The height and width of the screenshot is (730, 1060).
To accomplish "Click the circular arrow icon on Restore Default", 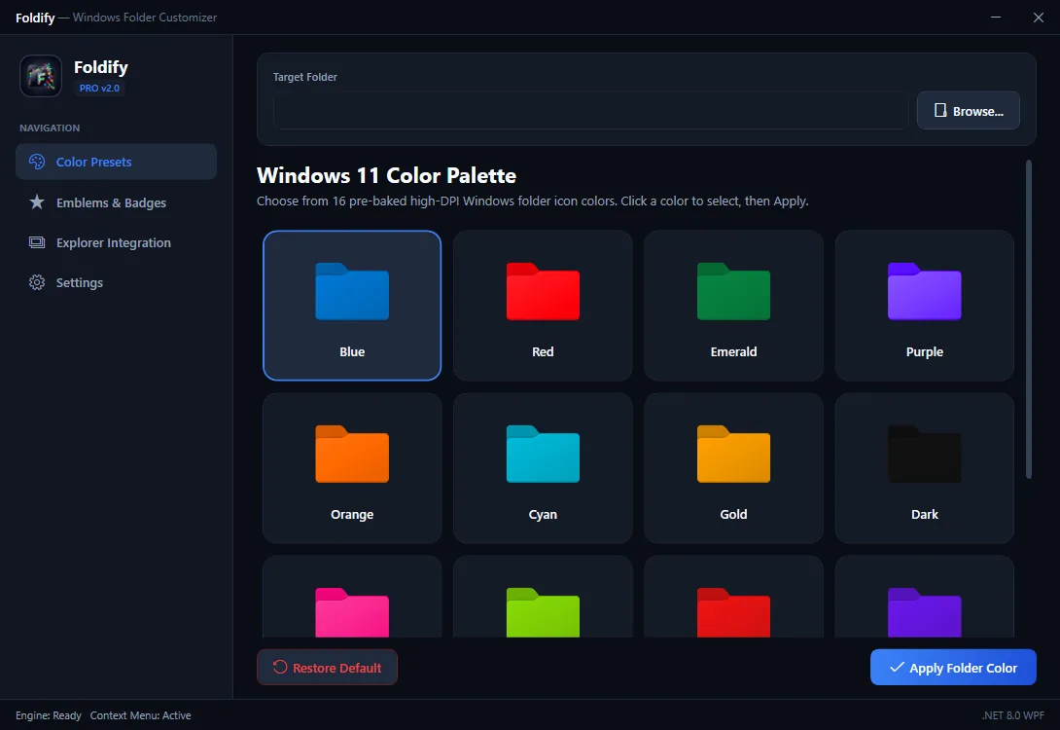I will 280,667.
